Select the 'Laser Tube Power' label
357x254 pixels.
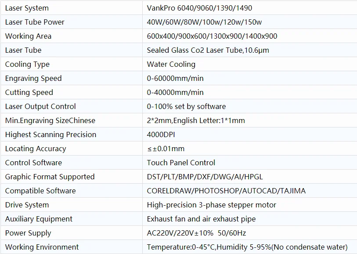[x=35, y=22]
